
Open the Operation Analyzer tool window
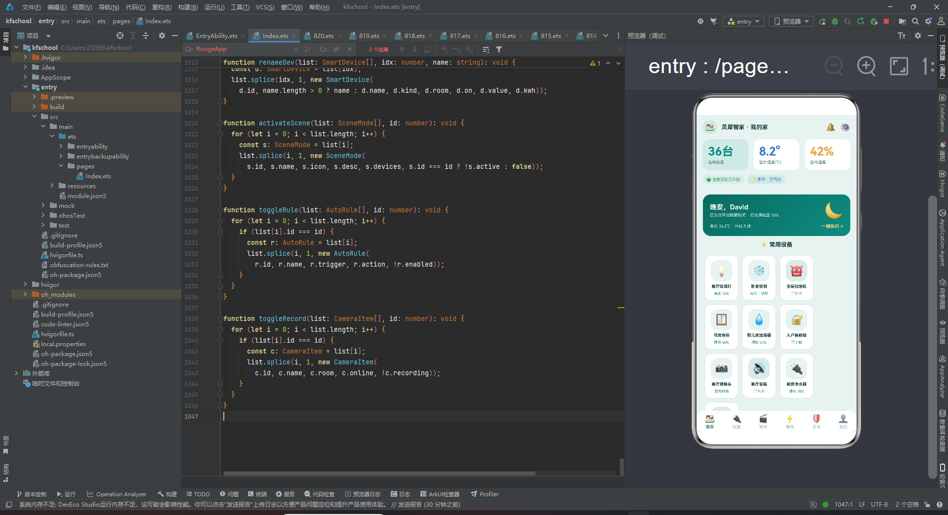point(117,494)
